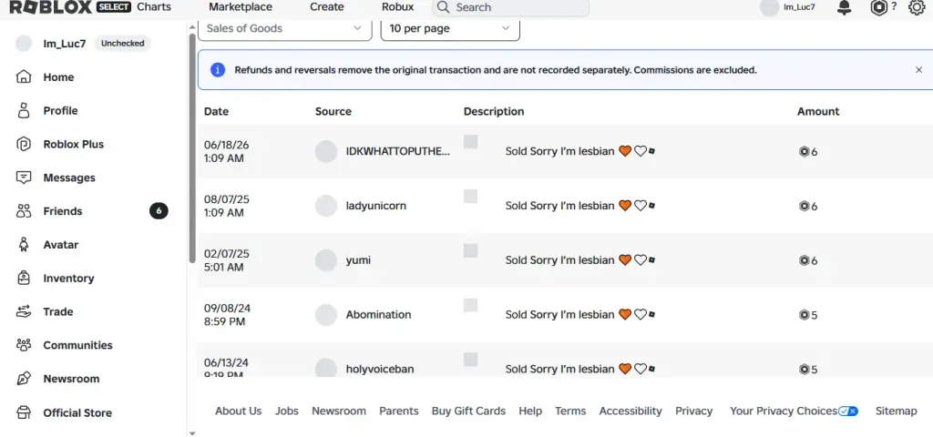Viewport: 933px width, 437px height.
Task: Open Marketplace in the top navigation
Action: pos(241,7)
